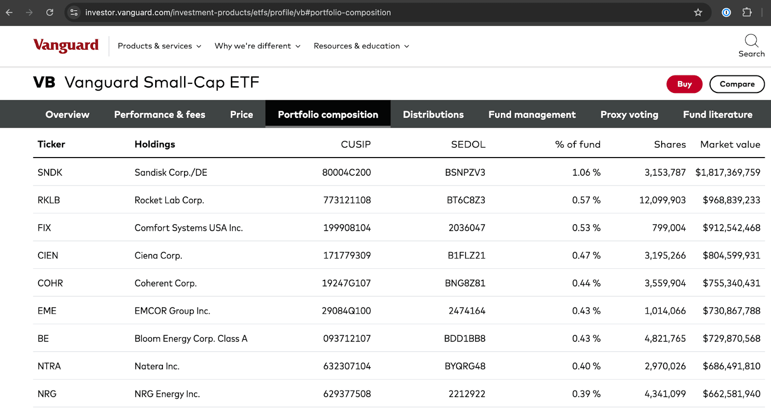The height and width of the screenshot is (410, 771).
Task: Expand Products & services menu
Action: click(160, 46)
